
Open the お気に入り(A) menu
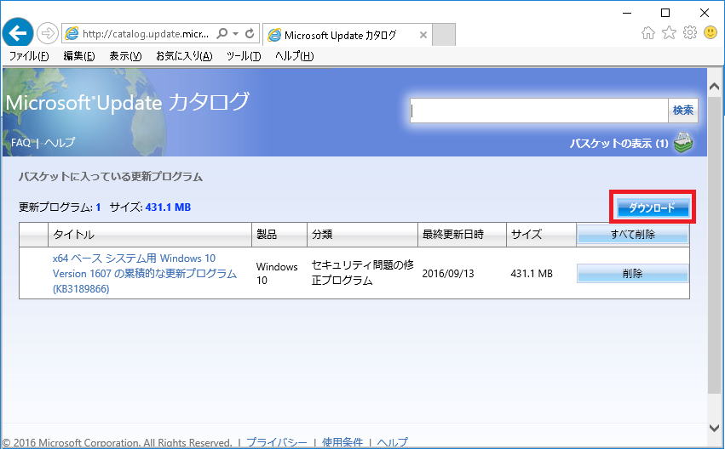184,56
